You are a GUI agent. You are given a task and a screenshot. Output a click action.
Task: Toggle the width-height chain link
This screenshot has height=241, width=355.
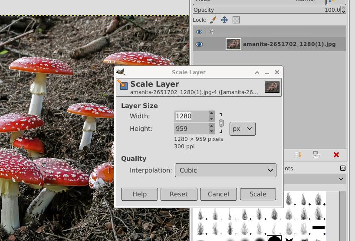coord(221,123)
